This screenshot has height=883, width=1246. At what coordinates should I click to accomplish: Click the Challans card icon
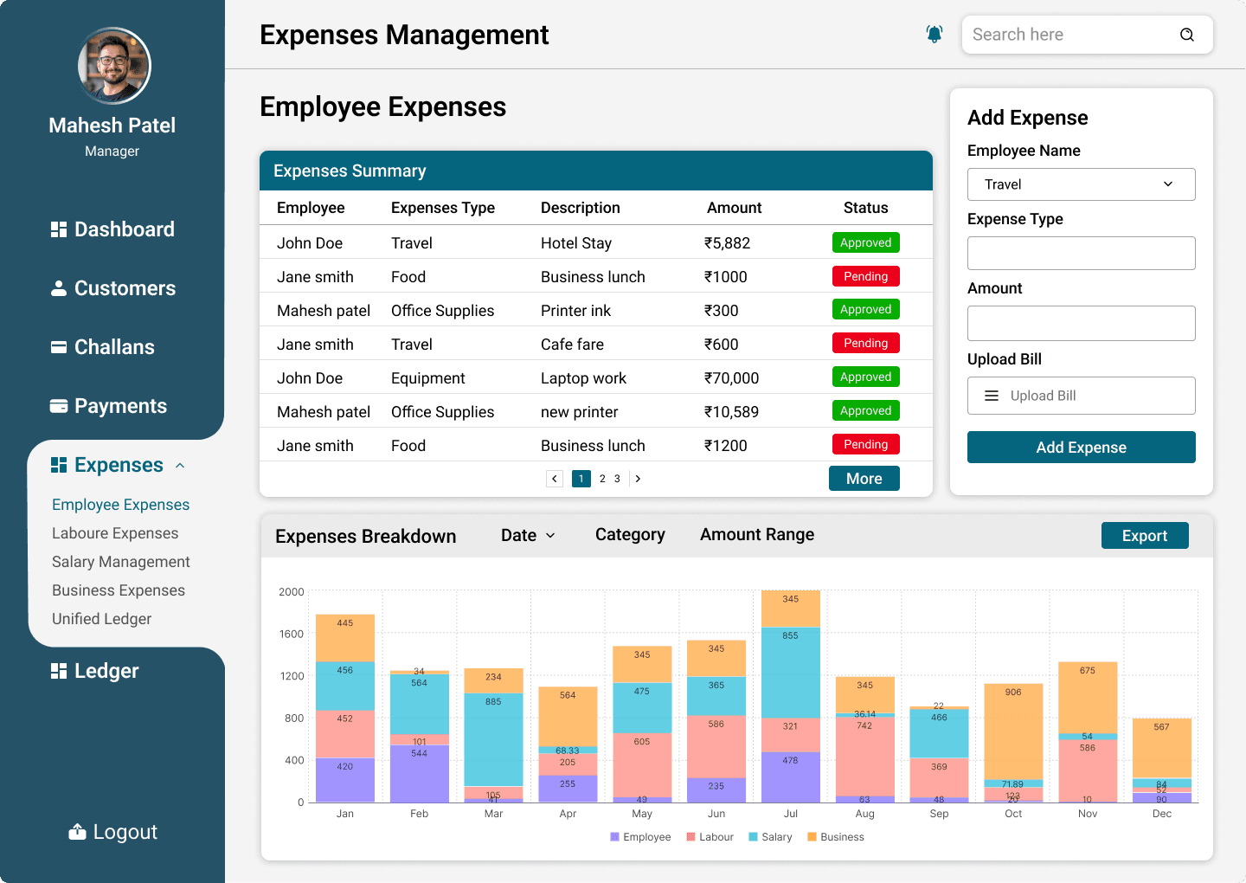(x=59, y=347)
